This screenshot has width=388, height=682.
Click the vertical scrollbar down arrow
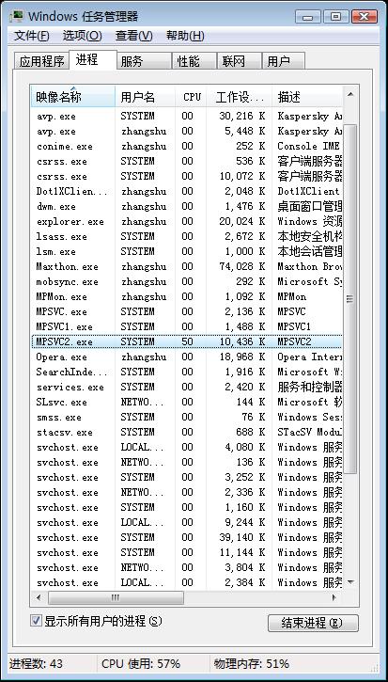click(350, 581)
